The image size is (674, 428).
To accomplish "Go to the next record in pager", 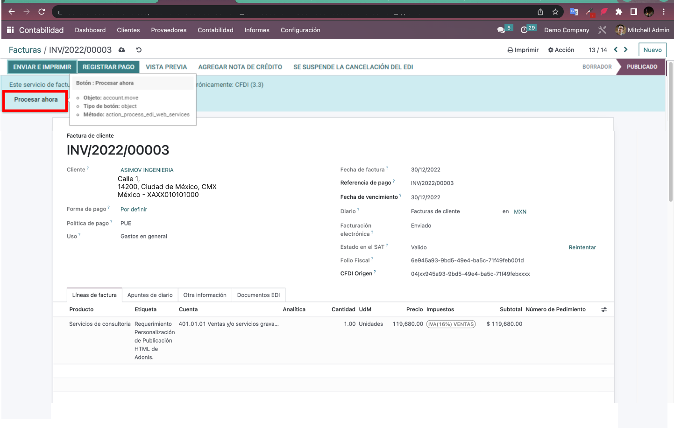I will [x=626, y=49].
